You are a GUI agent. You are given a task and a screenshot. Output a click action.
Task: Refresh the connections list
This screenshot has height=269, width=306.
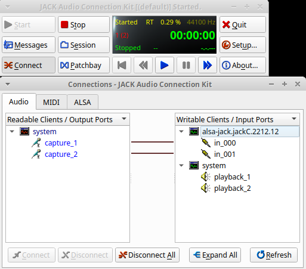pos(274,255)
